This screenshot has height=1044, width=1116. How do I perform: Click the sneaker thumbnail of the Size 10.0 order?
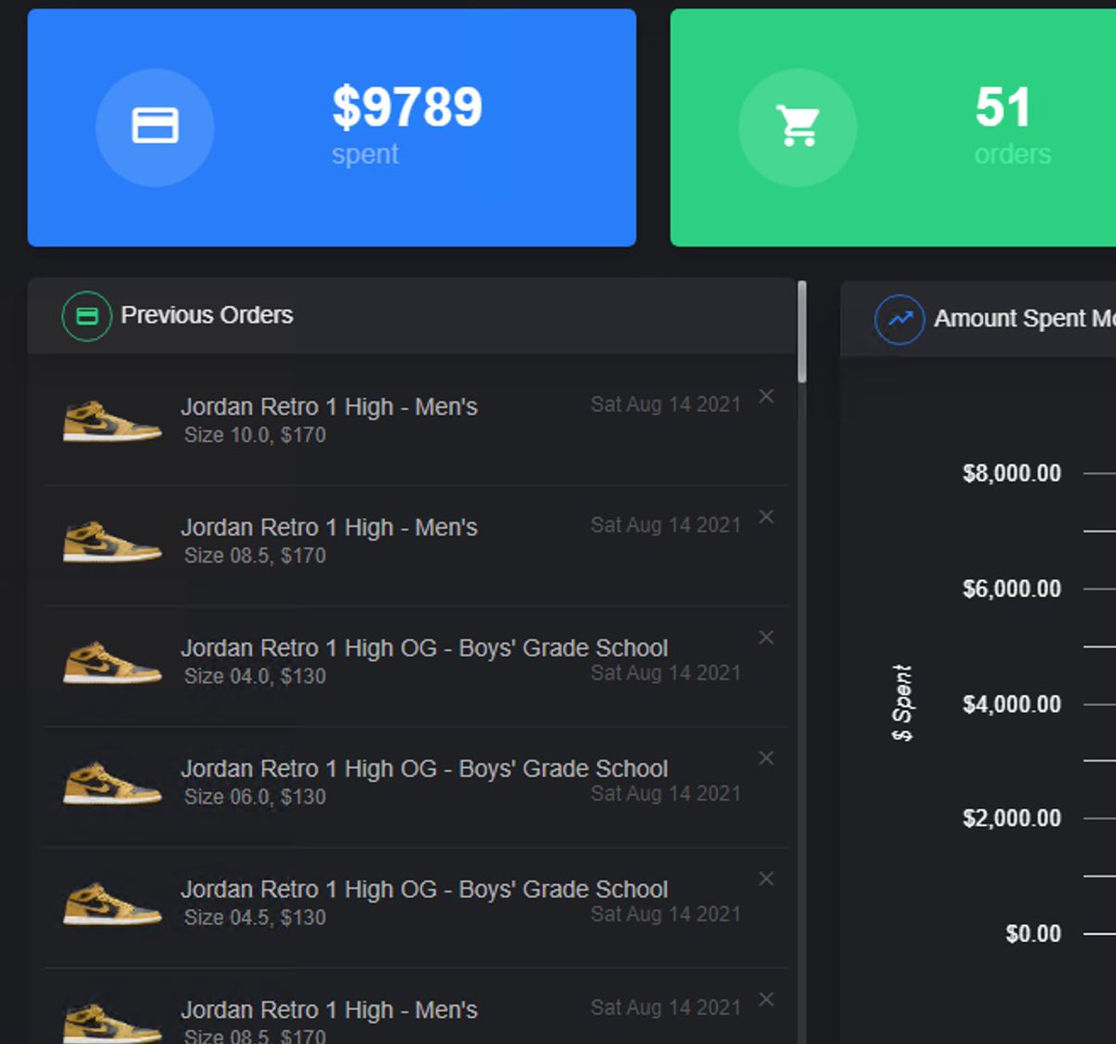click(112, 421)
